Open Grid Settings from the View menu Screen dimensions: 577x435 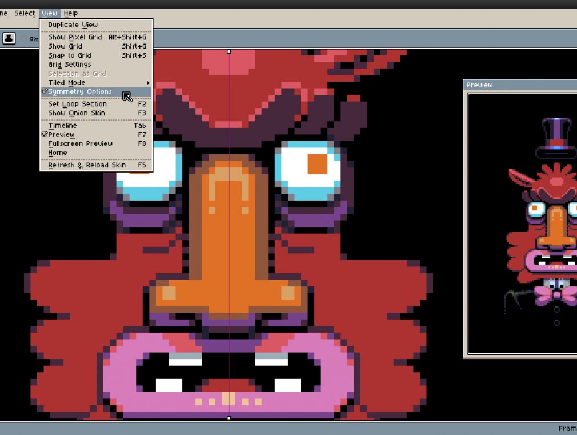pos(96,65)
